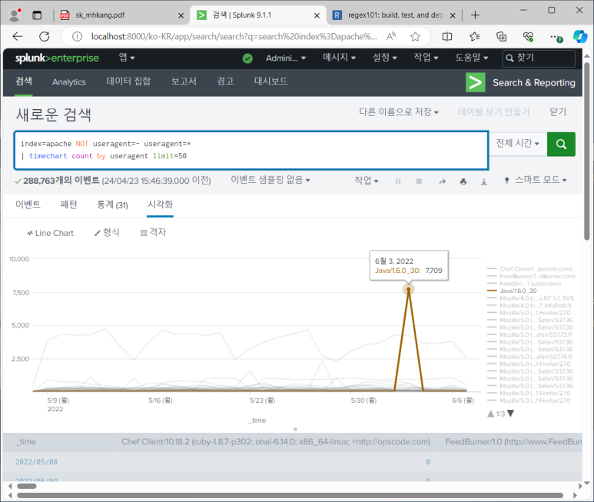Screen dimensions: 594x502
Task: Open the 전체 시간 time range picker
Action: (x=517, y=143)
